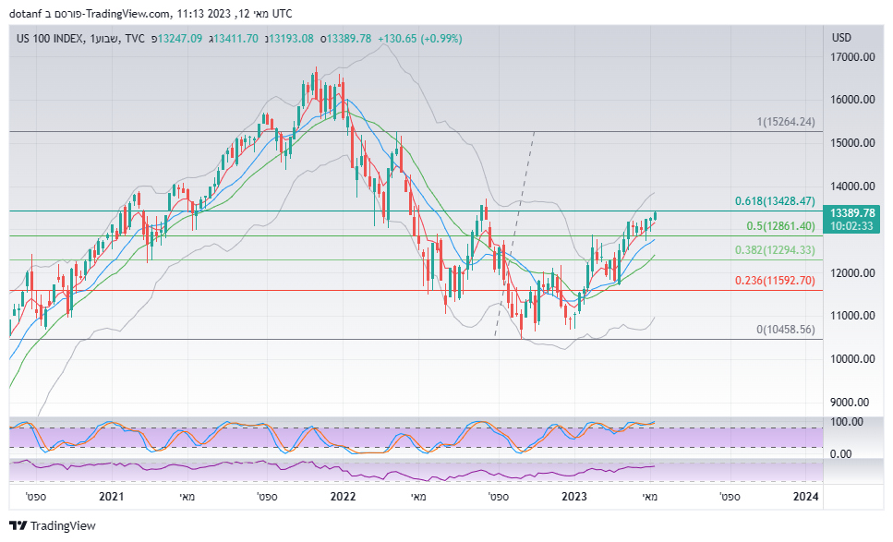Select the Fibonacci 0.5(12861.40) level label

click(x=781, y=226)
